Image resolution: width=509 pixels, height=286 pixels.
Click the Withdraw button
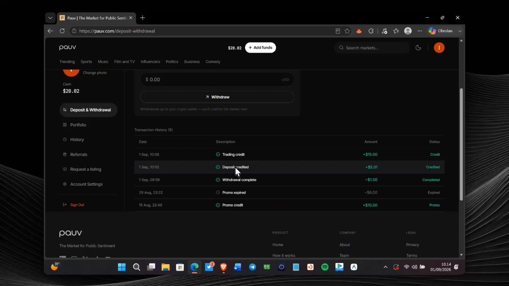[217, 97]
